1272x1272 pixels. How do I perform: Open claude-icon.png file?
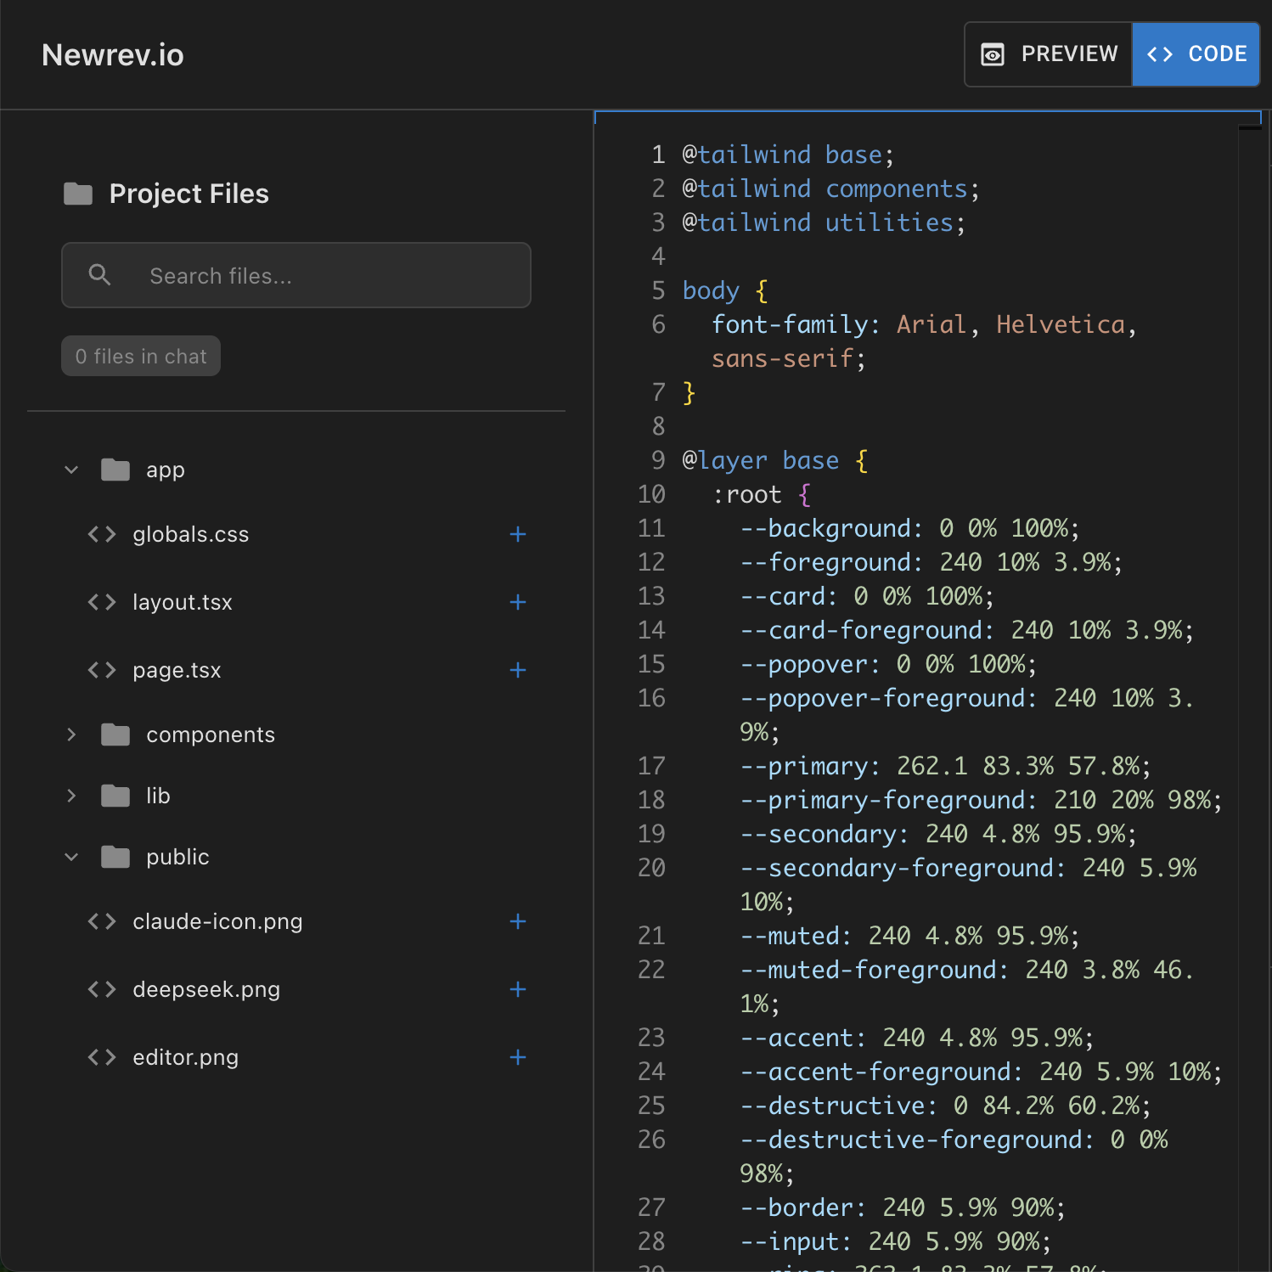(x=217, y=921)
